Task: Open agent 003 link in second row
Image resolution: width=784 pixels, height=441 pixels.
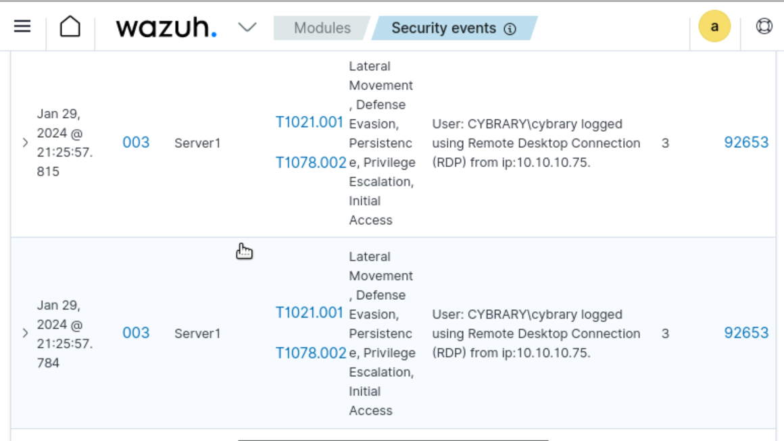Action: tap(136, 333)
